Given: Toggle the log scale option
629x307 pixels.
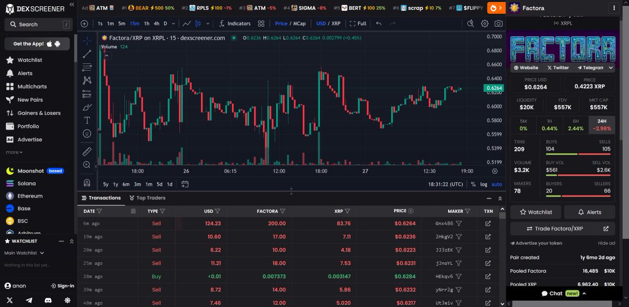Looking at the screenshot, I should [x=483, y=184].
